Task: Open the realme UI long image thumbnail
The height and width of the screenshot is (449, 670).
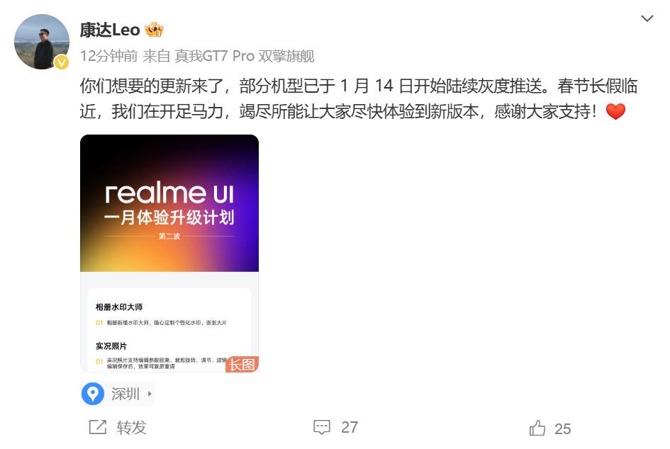Action: tap(169, 254)
